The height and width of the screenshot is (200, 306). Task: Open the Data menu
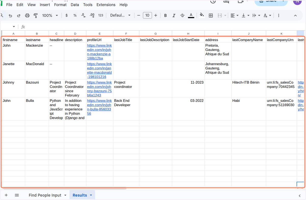point(75,5)
